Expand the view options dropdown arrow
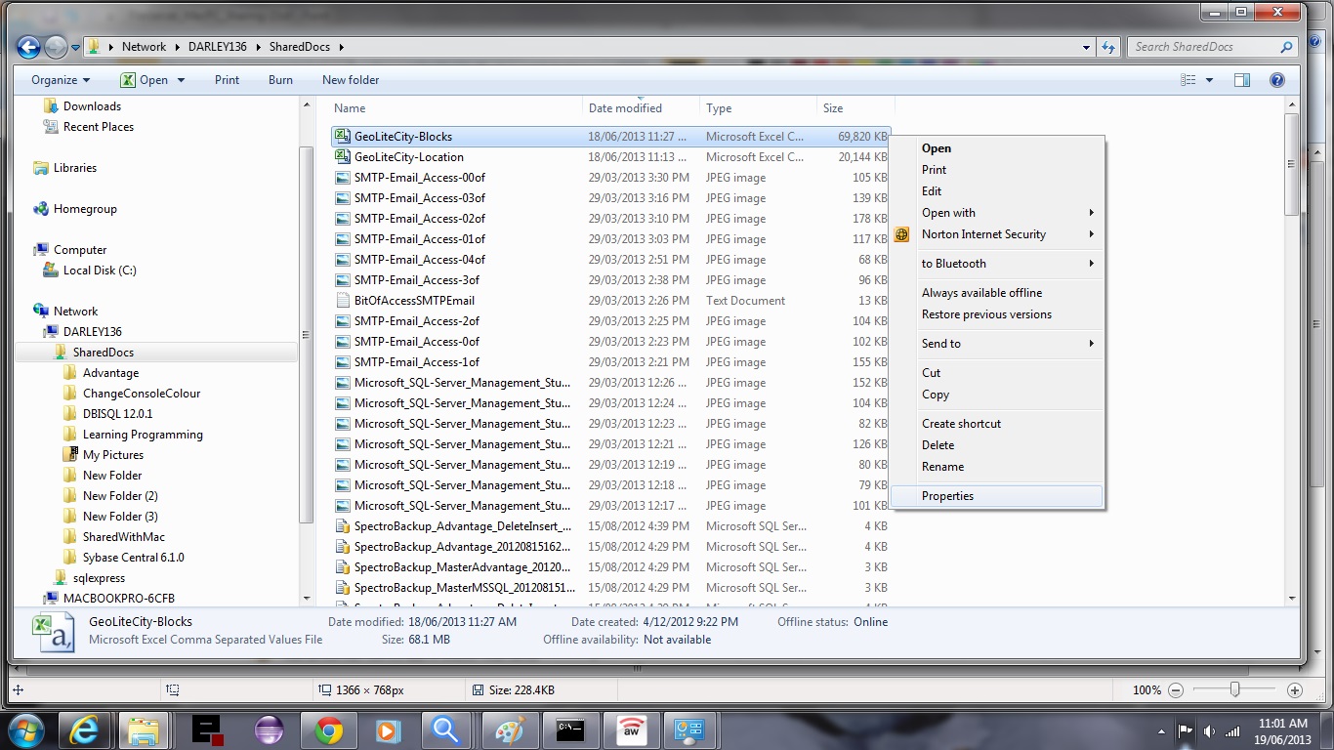1334x750 pixels. point(1210,80)
